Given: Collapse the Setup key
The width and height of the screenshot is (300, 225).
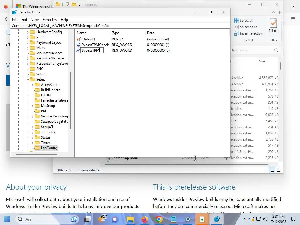Looking at the screenshot, I should tap(28, 79).
